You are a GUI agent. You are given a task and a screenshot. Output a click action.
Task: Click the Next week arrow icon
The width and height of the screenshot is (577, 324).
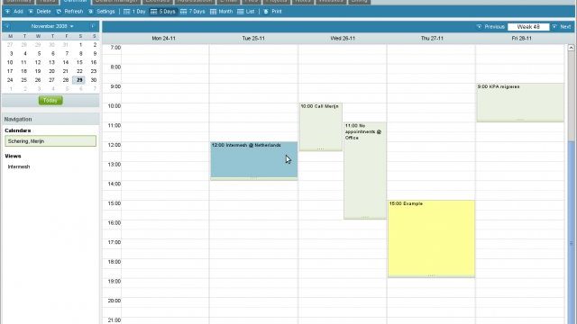click(554, 26)
